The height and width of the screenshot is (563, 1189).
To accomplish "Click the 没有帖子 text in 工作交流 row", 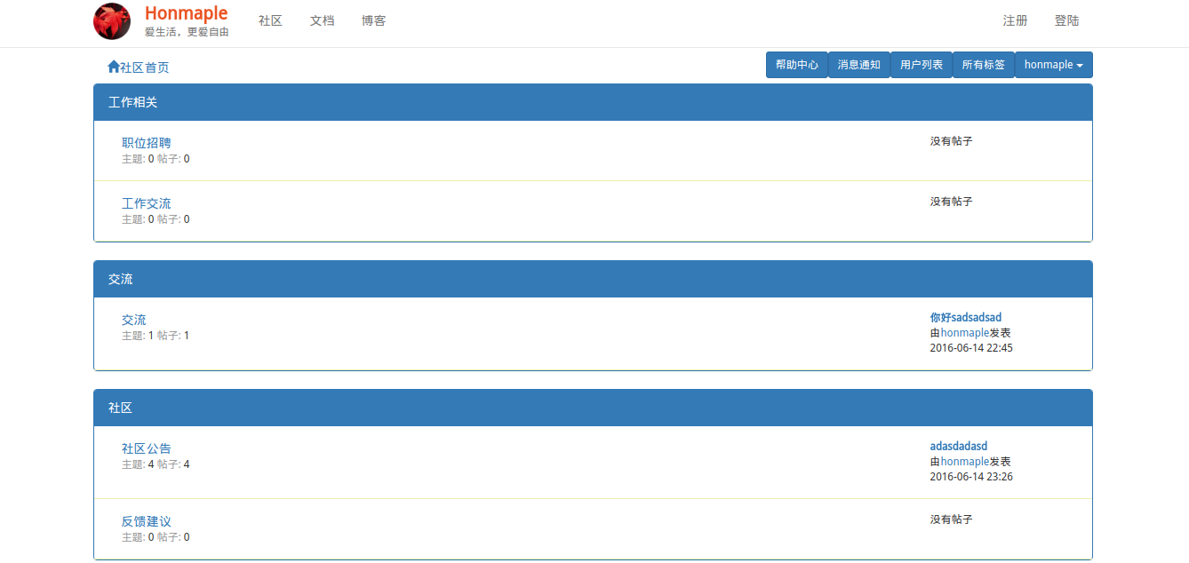I will (x=952, y=202).
